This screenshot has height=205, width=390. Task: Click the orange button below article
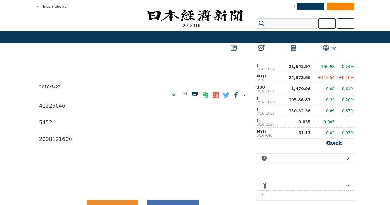point(112,202)
